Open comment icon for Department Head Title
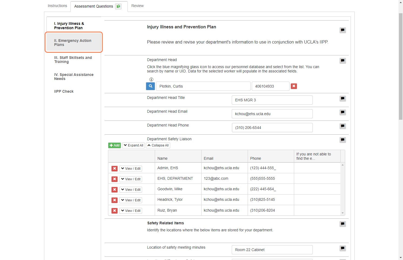The height and width of the screenshot is (260, 403). point(342,99)
